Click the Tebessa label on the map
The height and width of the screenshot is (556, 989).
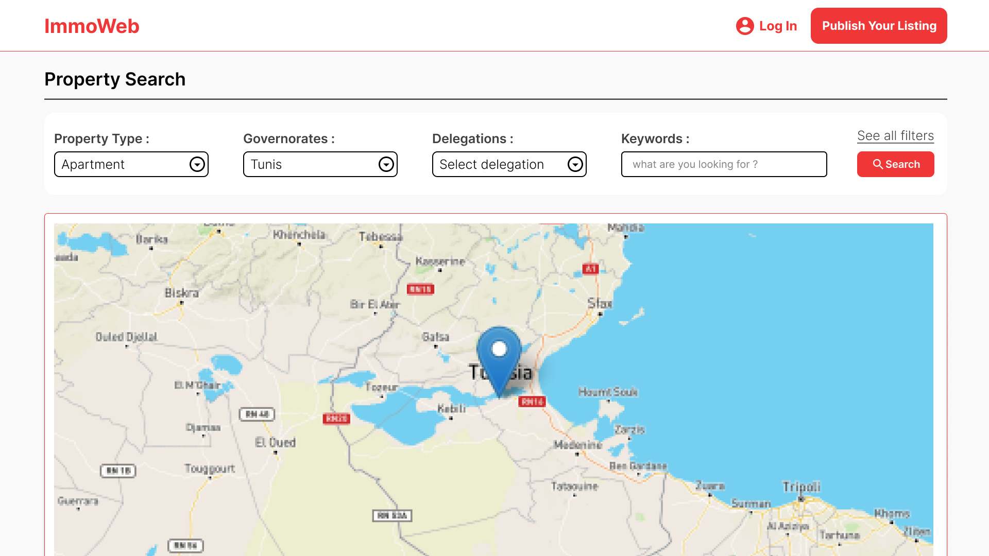(381, 236)
